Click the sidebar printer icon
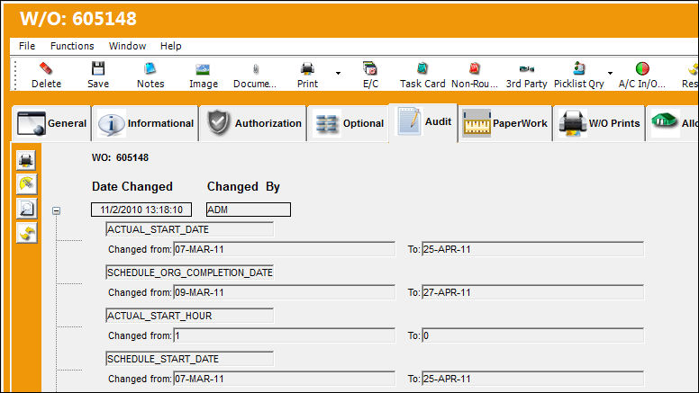Screen dimensions: 699x393 (26, 160)
